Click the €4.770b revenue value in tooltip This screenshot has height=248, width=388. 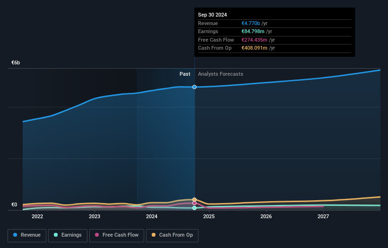pos(250,23)
